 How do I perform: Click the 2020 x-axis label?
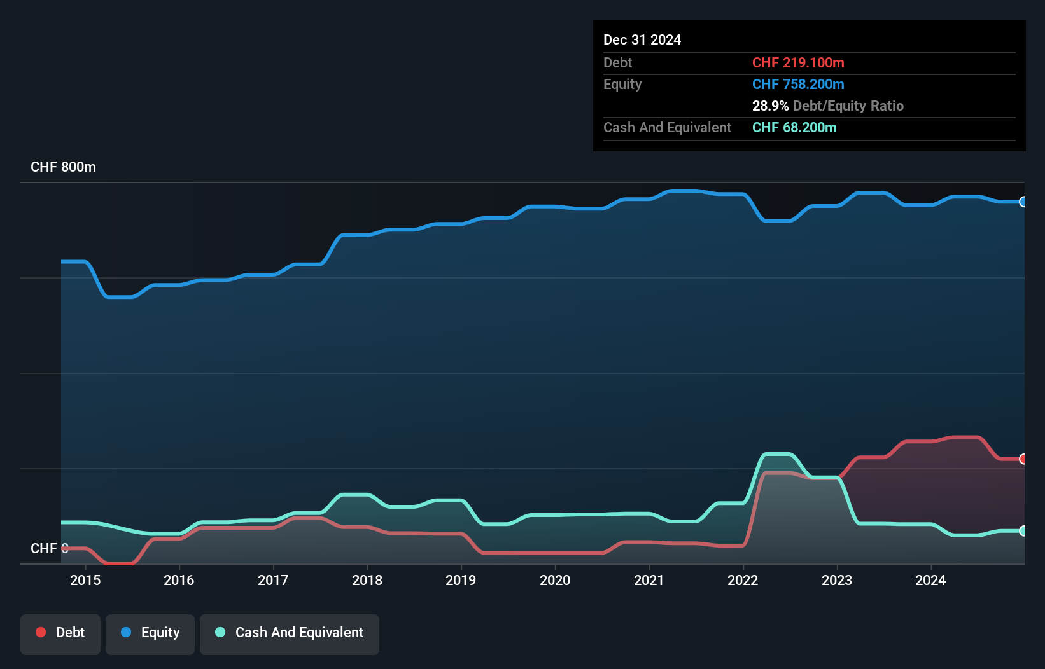pyautogui.click(x=555, y=580)
